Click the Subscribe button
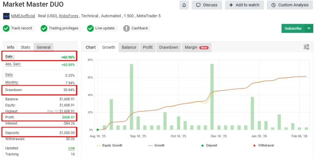 click(x=293, y=28)
